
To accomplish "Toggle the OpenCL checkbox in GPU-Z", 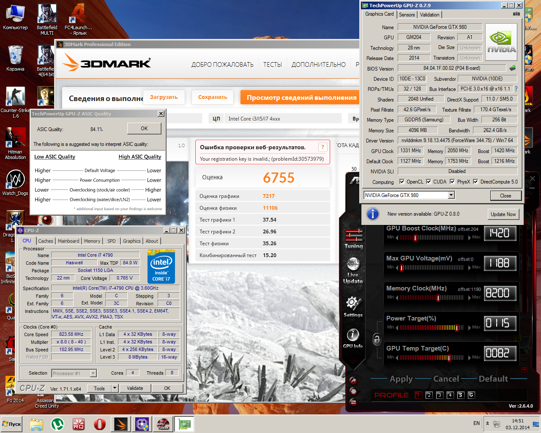I will click(402, 182).
